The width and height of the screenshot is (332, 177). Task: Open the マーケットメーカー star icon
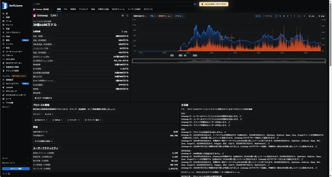pyautogui.click(x=3, y=51)
